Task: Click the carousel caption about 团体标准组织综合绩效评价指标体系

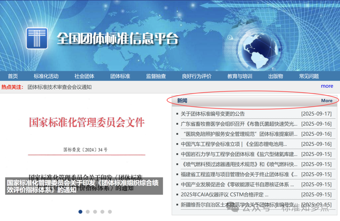Action: [x=84, y=186]
